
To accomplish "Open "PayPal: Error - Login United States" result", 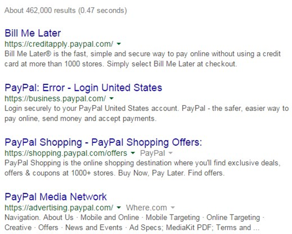I will pos(83,88).
